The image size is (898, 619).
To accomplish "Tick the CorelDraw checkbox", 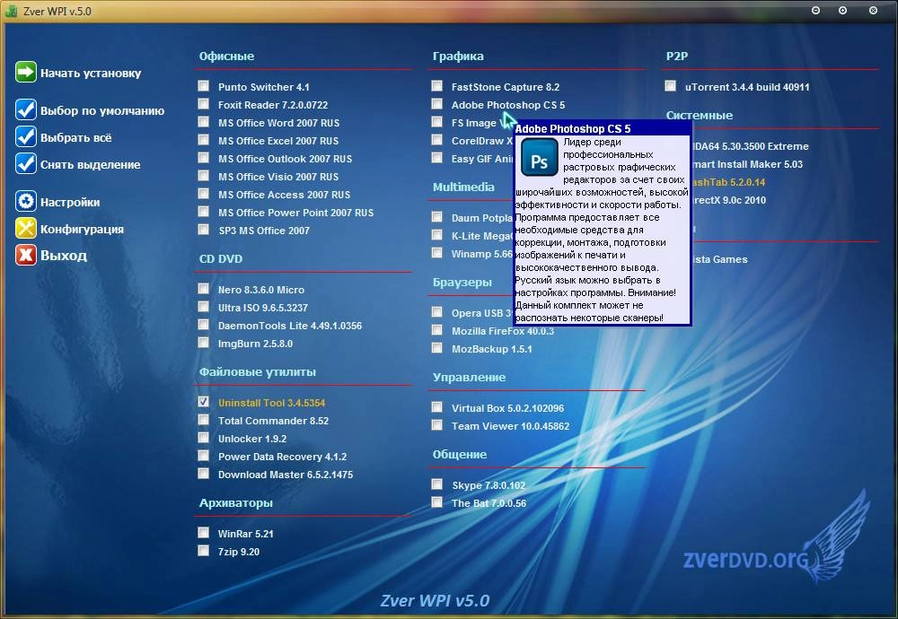I will click(x=437, y=140).
